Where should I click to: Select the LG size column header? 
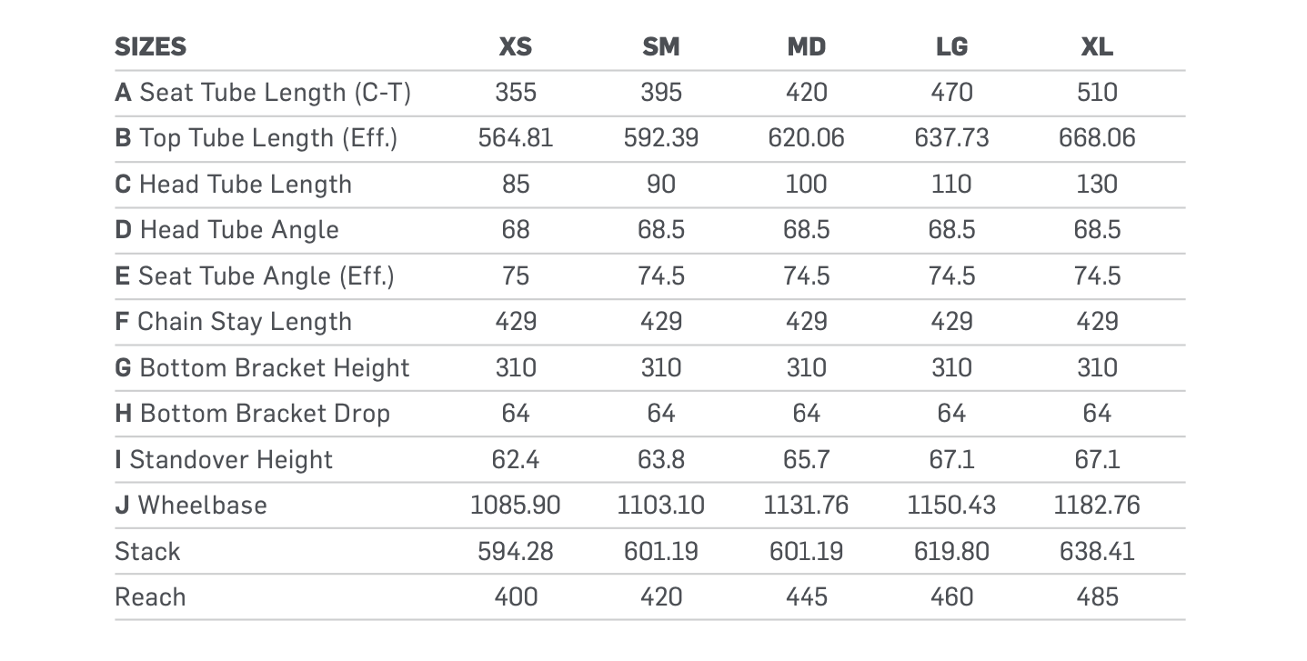951,46
